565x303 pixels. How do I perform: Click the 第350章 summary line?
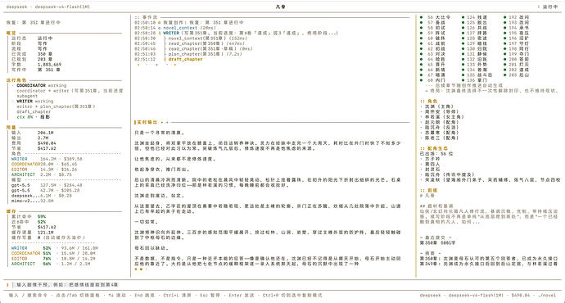point(489,258)
